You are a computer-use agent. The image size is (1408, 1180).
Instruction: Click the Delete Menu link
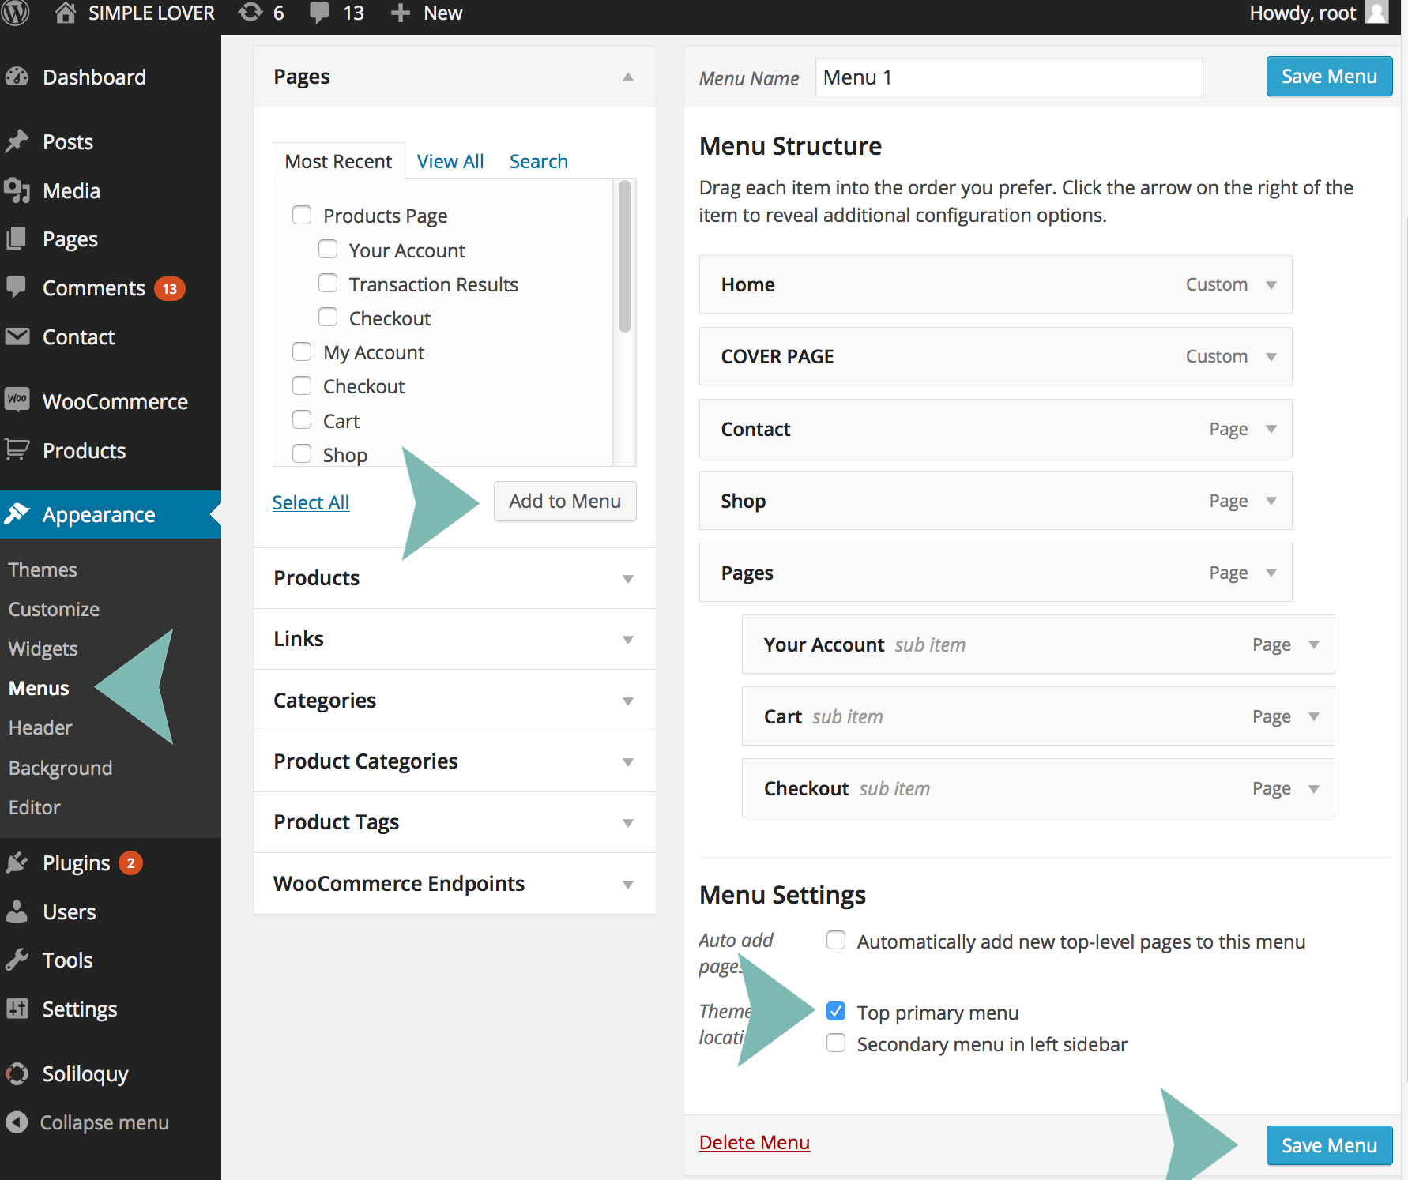754,1142
